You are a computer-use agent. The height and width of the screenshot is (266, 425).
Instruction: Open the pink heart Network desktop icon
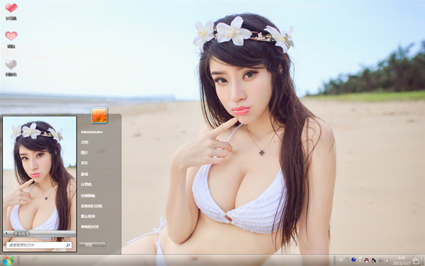pos(11,39)
